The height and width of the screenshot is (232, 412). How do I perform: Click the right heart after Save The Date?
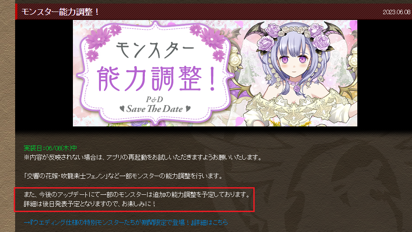click(188, 108)
